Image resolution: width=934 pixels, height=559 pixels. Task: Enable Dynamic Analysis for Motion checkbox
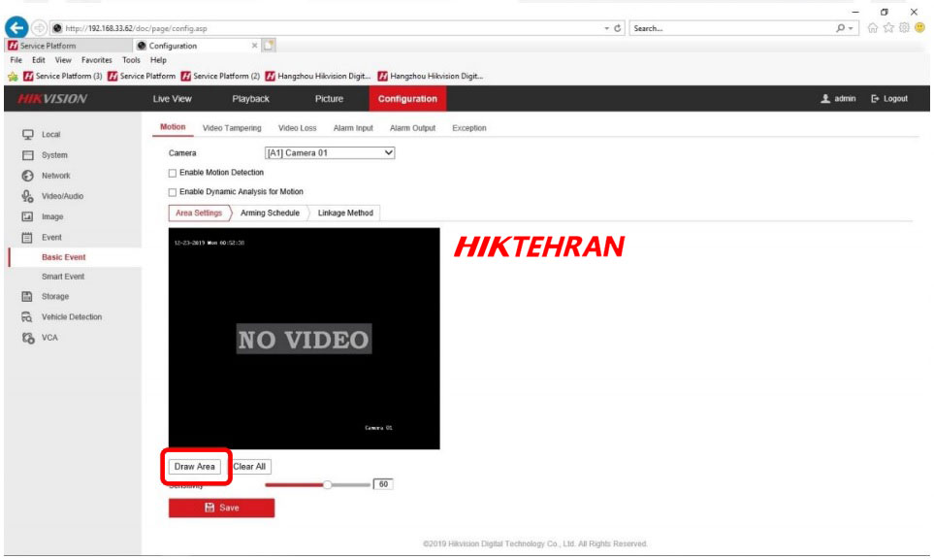pos(172,192)
